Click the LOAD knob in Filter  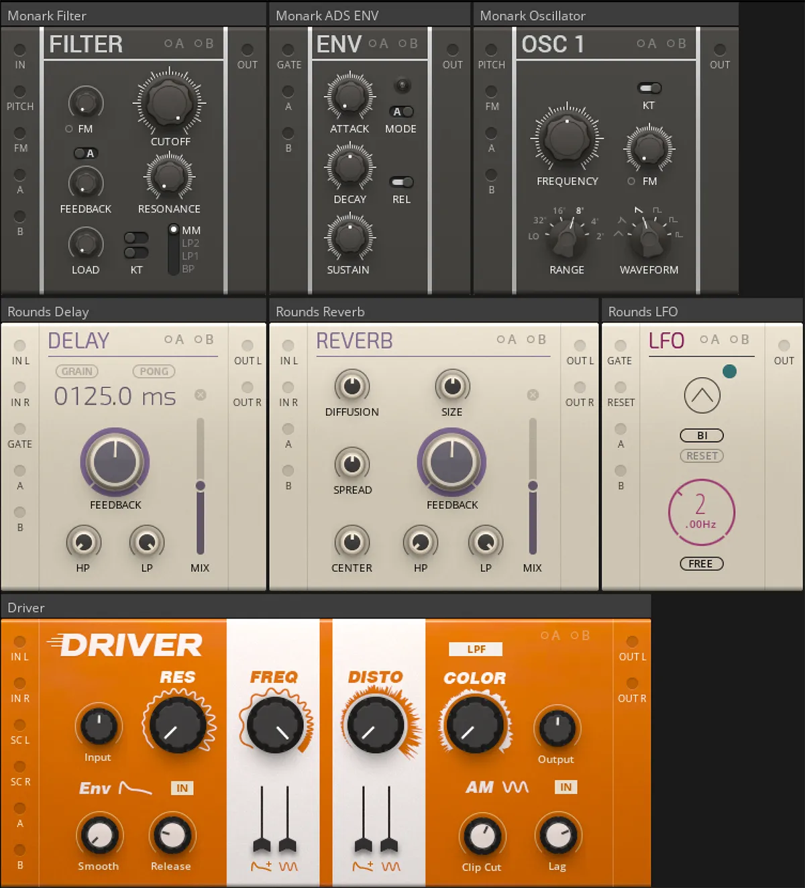[85, 243]
